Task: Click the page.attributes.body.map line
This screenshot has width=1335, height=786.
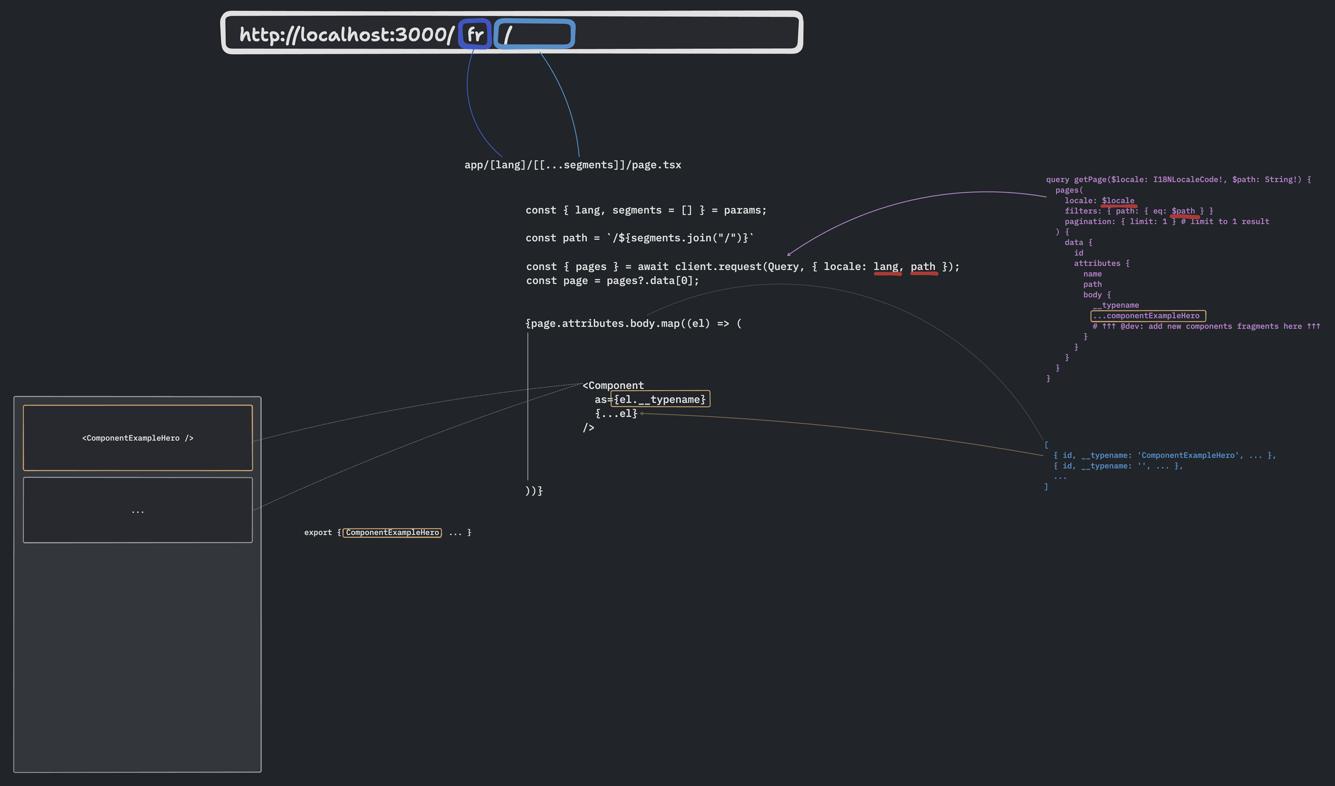Action: click(x=633, y=324)
